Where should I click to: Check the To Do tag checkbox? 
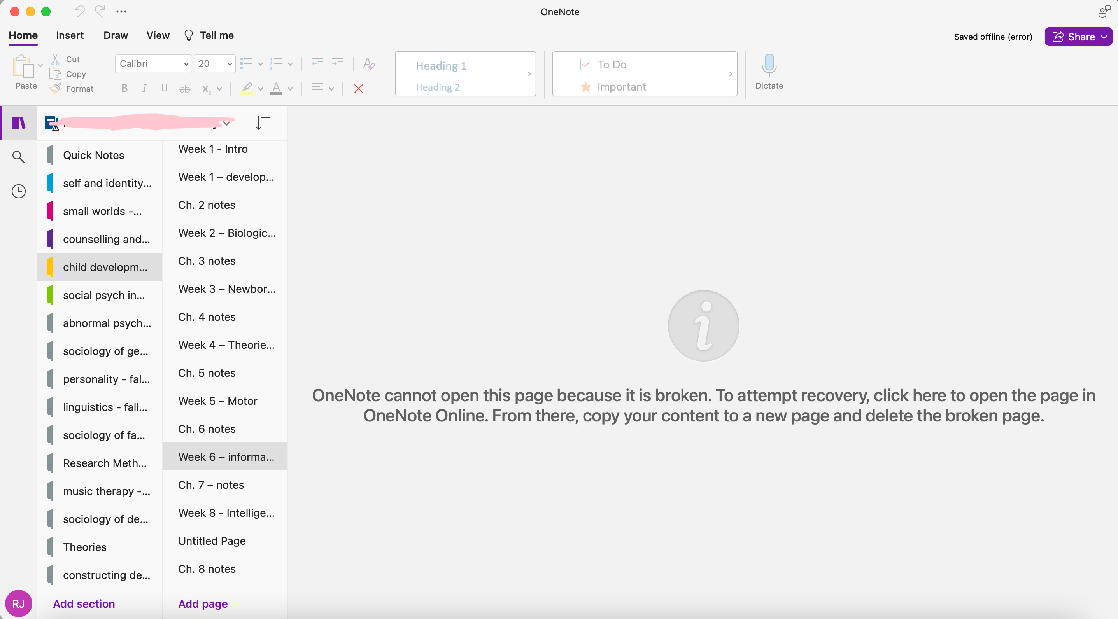[x=585, y=65]
